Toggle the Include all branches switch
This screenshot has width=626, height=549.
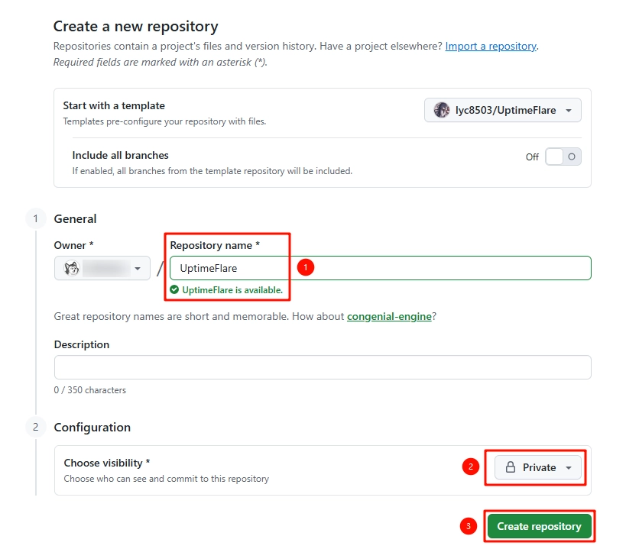563,157
